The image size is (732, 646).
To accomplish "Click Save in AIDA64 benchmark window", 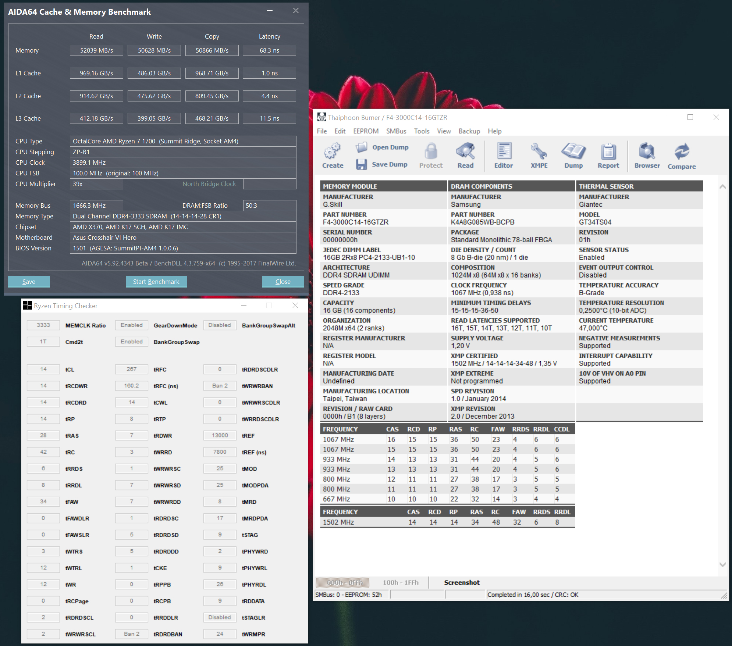I will pos(29,282).
